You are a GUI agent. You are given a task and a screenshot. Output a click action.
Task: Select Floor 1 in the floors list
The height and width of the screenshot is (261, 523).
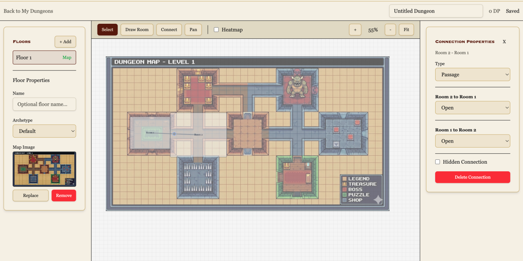(x=44, y=57)
